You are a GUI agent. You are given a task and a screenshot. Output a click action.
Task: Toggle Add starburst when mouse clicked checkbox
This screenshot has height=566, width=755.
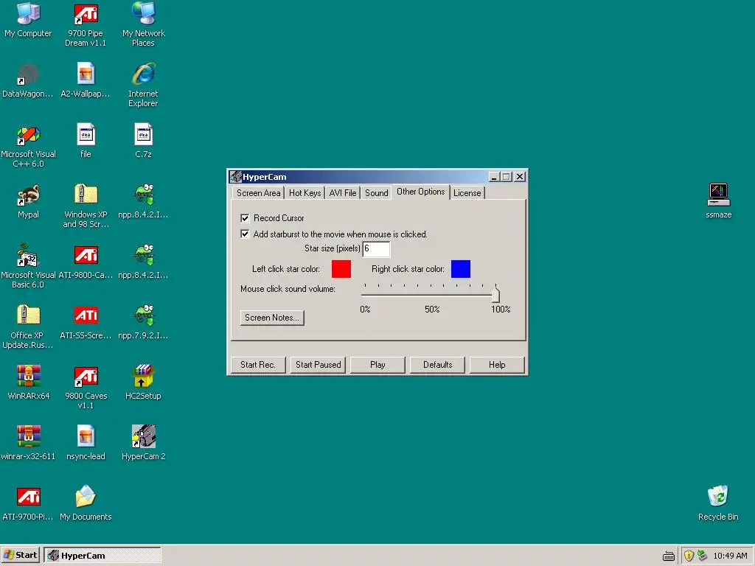(245, 234)
